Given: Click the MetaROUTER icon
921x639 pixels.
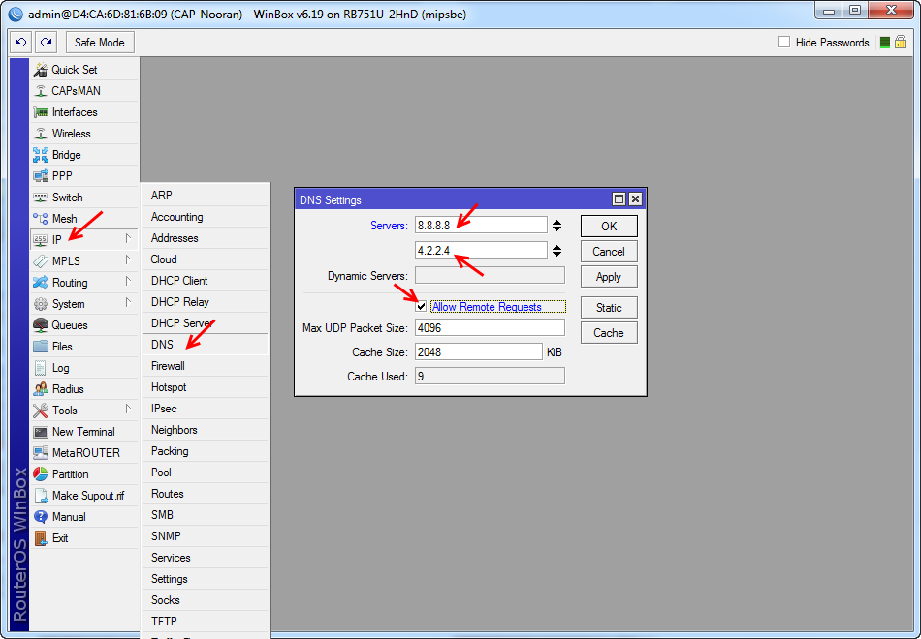Looking at the screenshot, I should coord(41,453).
